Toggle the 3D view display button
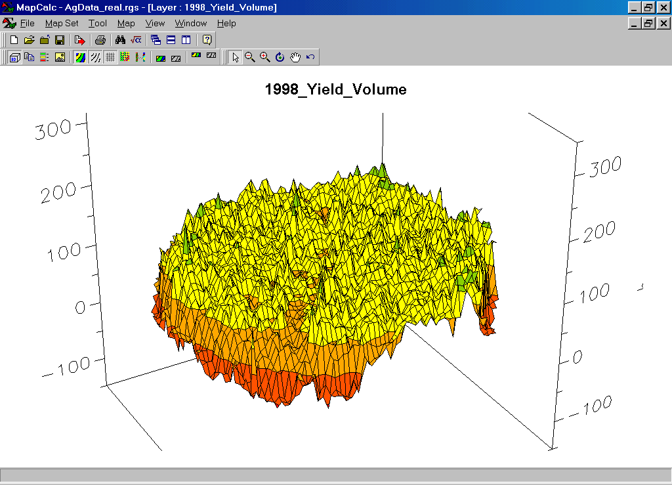The height and width of the screenshot is (485, 672). pos(14,57)
